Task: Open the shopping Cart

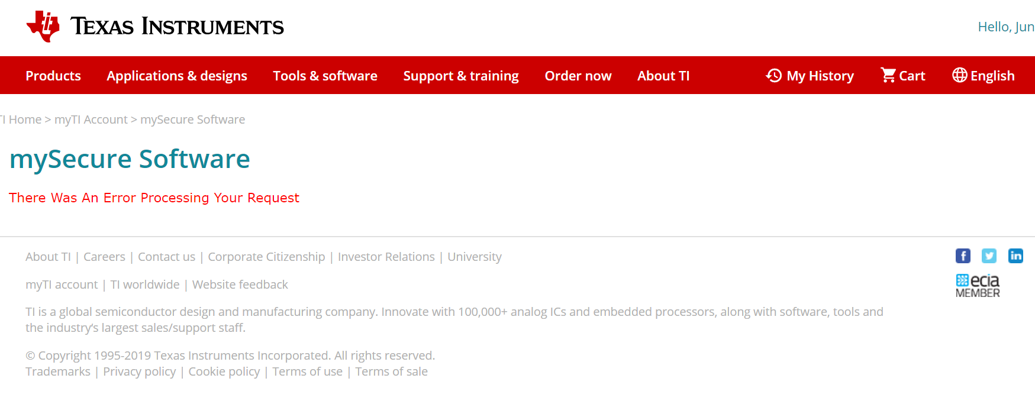Action: (903, 76)
